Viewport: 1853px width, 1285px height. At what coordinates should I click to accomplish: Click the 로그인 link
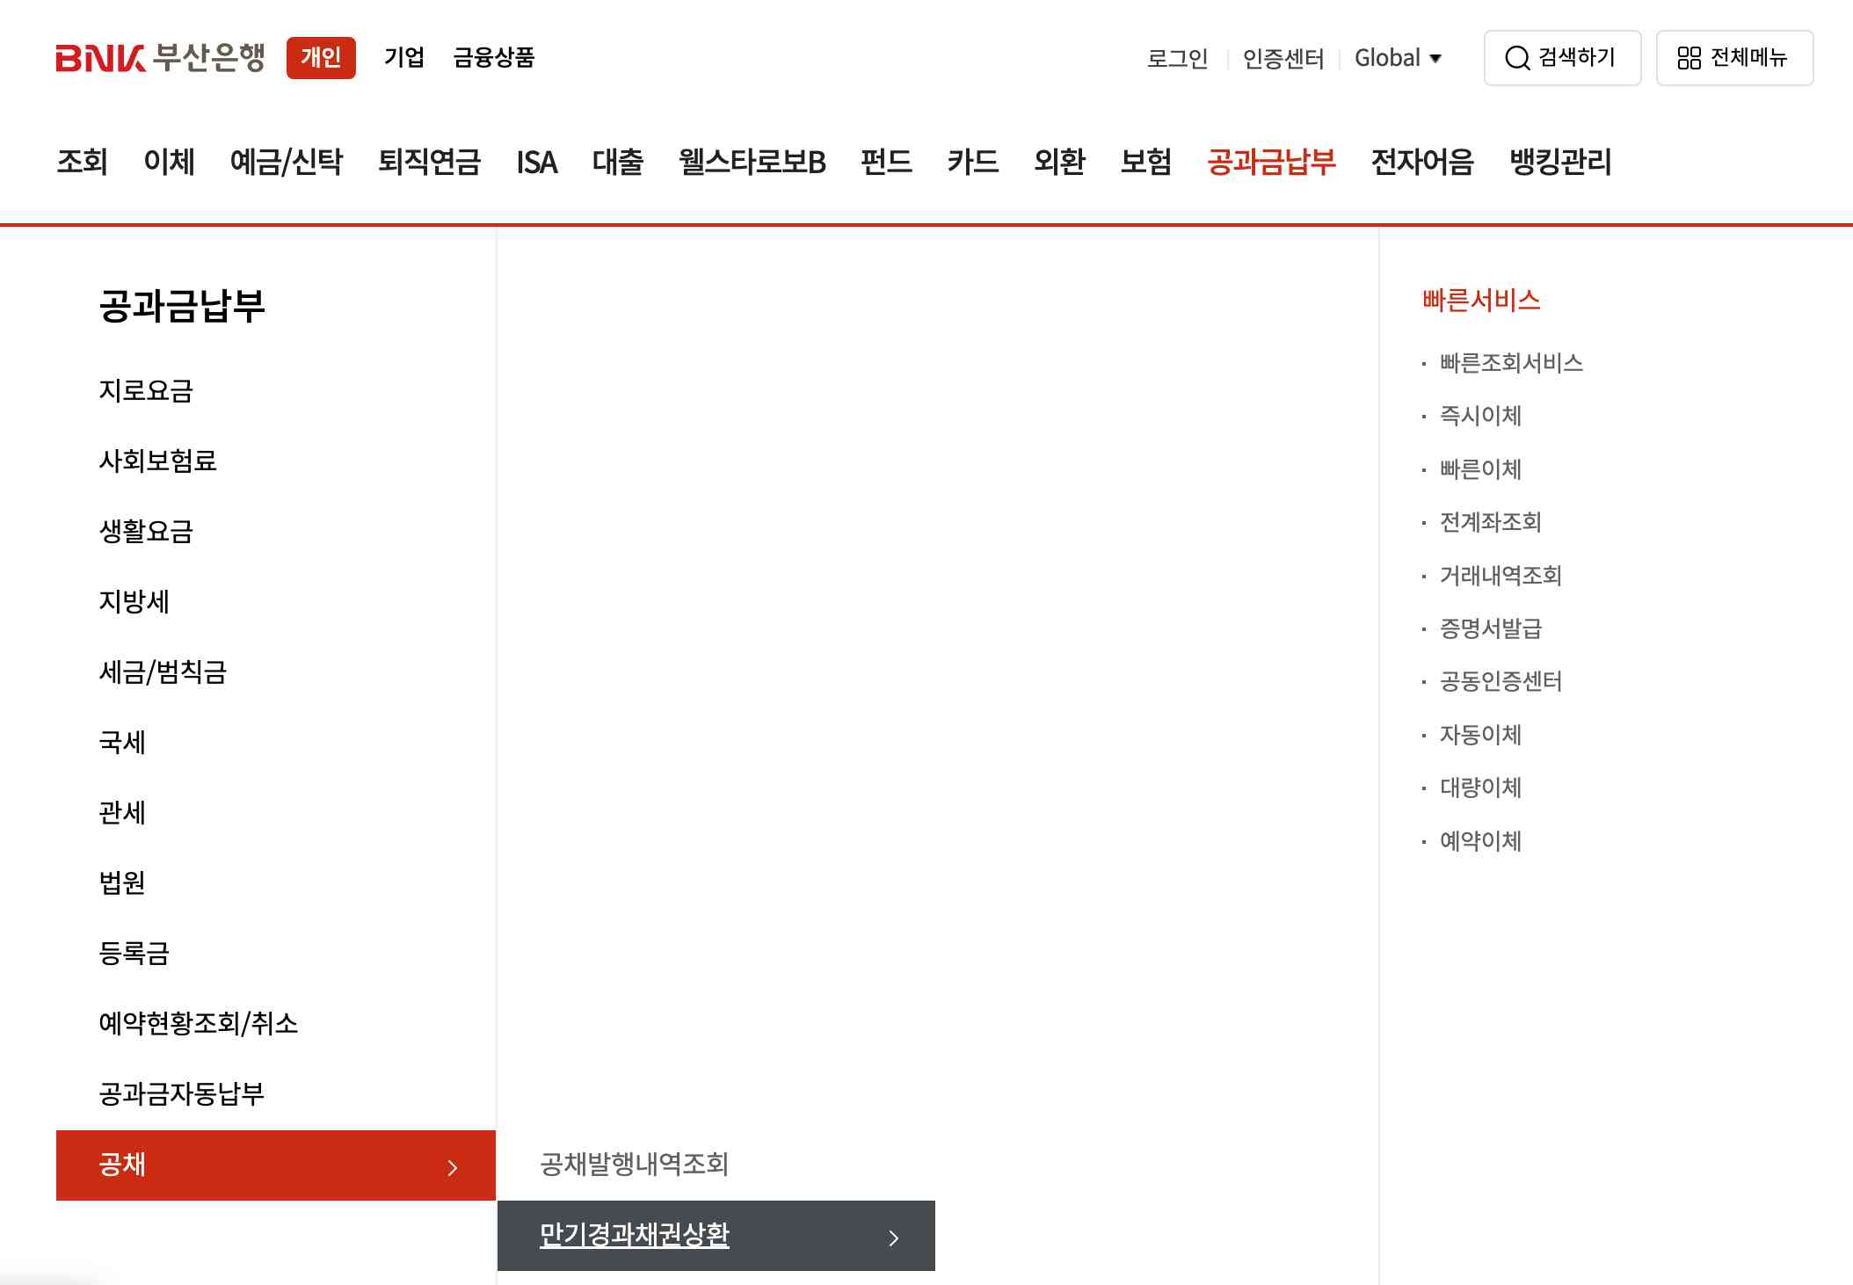click(x=1176, y=58)
